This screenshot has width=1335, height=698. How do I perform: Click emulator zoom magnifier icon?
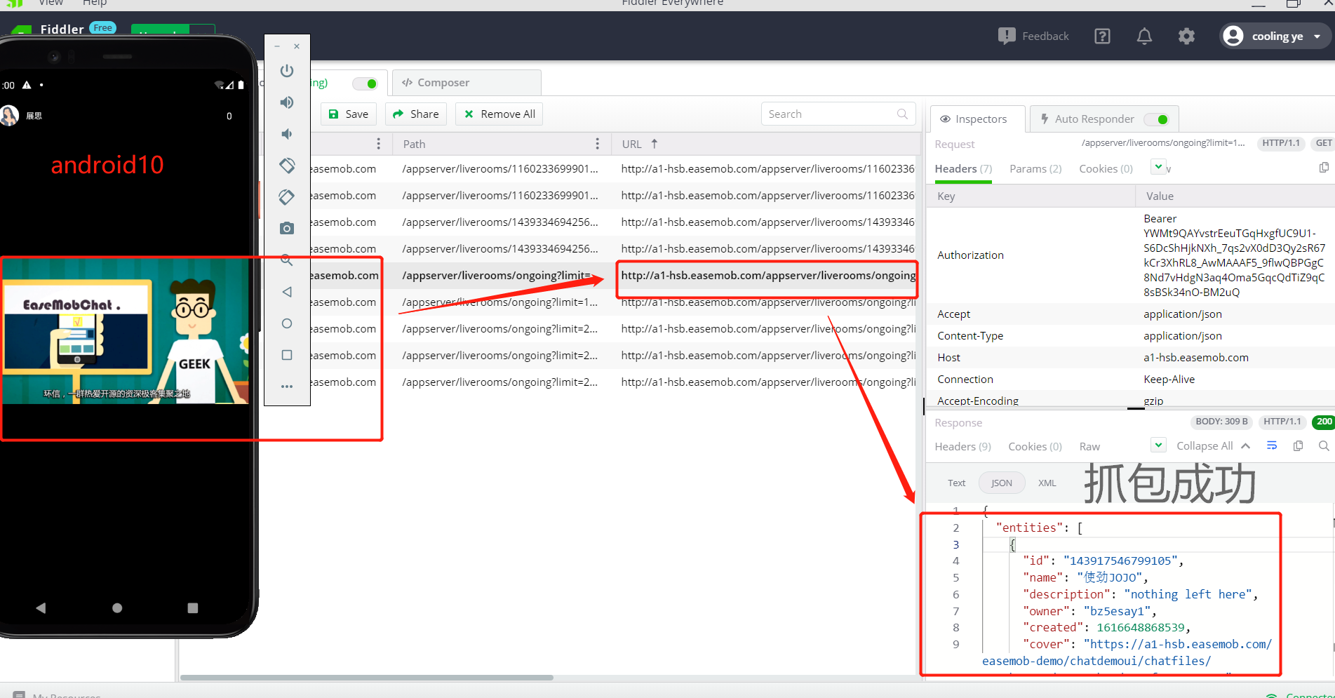point(287,260)
